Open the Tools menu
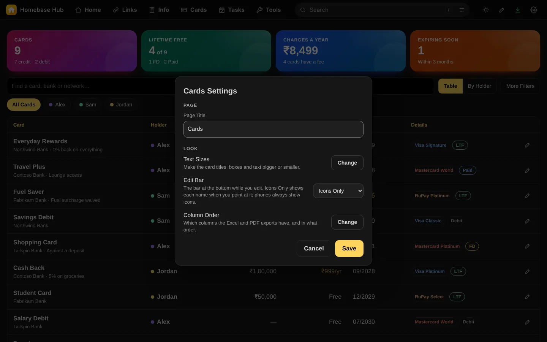 pos(269,10)
